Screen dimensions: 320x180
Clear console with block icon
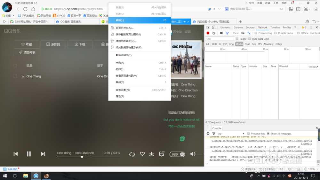[208, 134]
